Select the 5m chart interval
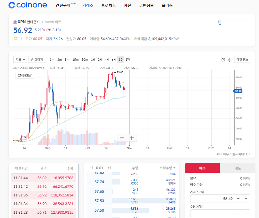This screenshot has height=218, width=259. tap(67, 59)
